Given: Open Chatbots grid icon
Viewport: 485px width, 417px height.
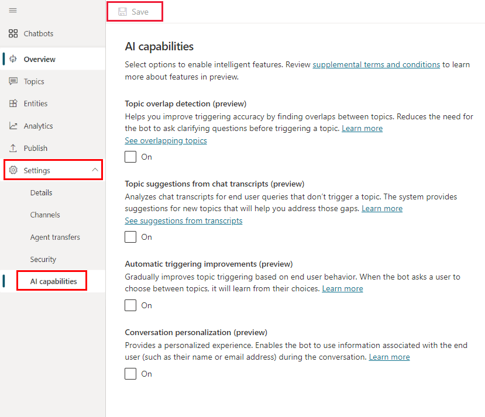Looking at the screenshot, I should pos(13,33).
